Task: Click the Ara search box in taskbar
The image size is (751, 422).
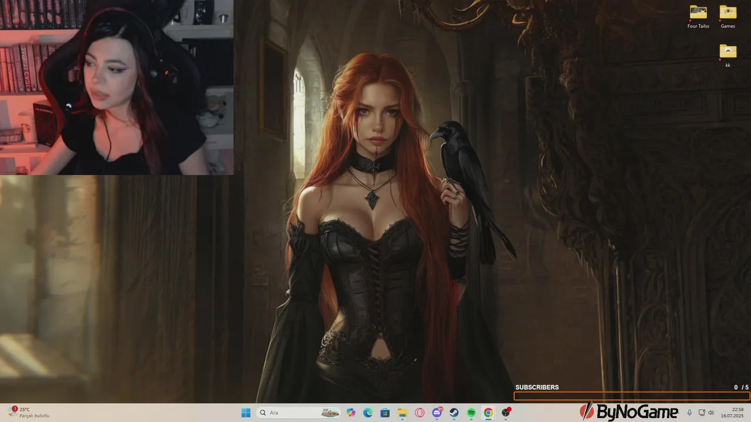Action: (299, 413)
